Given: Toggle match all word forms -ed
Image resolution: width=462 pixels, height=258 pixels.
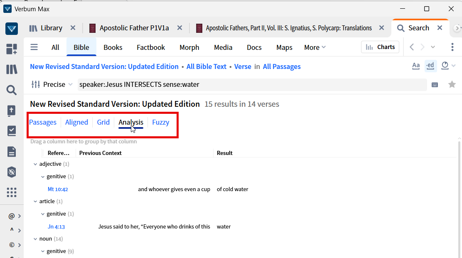Looking at the screenshot, I should point(430,66).
